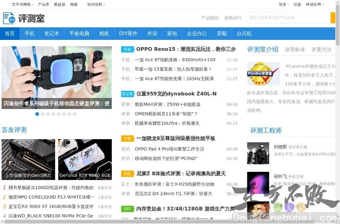Switch to 评测标准 tab
Screen dimensions: 340x224
pyautogui.click(x=295, y=50)
